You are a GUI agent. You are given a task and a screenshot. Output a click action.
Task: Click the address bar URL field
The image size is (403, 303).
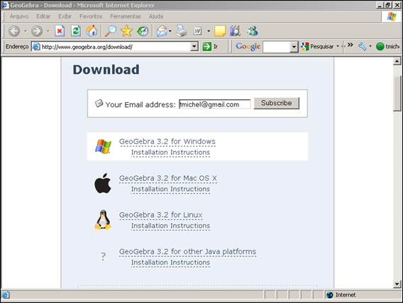115,47
